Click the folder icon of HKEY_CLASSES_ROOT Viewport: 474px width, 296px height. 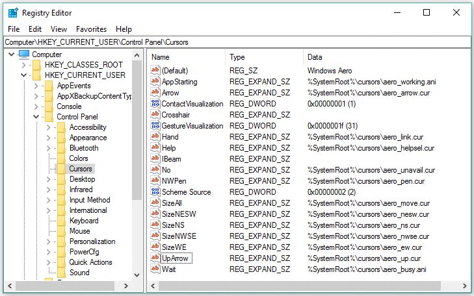[37, 65]
